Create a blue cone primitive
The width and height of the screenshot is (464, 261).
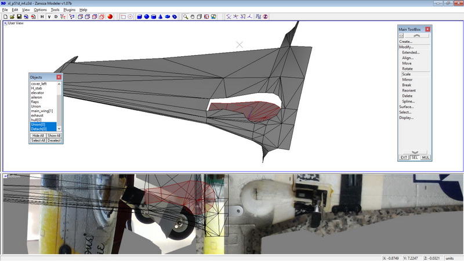(159, 17)
